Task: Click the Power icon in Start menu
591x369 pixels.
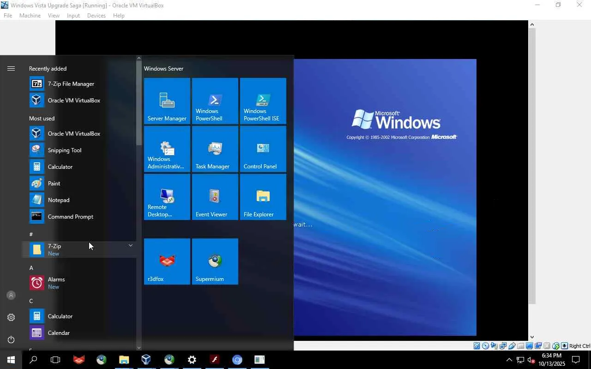Action: pyautogui.click(x=11, y=339)
